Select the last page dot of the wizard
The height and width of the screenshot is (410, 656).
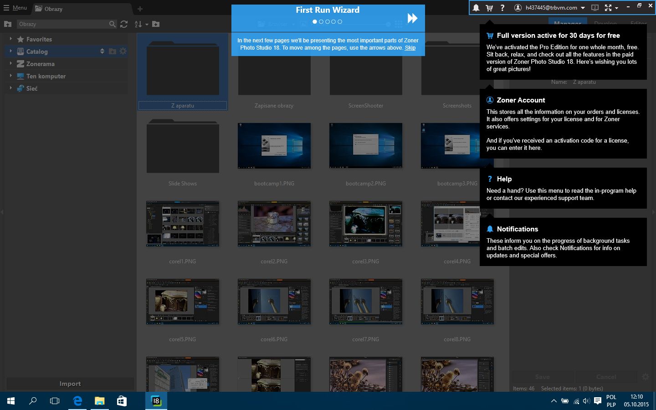click(340, 22)
